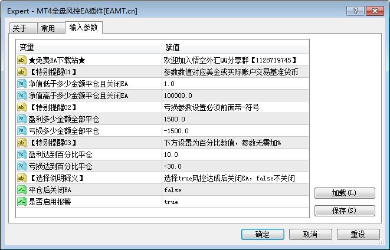This screenshot has height=250, width=390.
Task: Click the 保存(S) button
Action: (x=345, y=210)
